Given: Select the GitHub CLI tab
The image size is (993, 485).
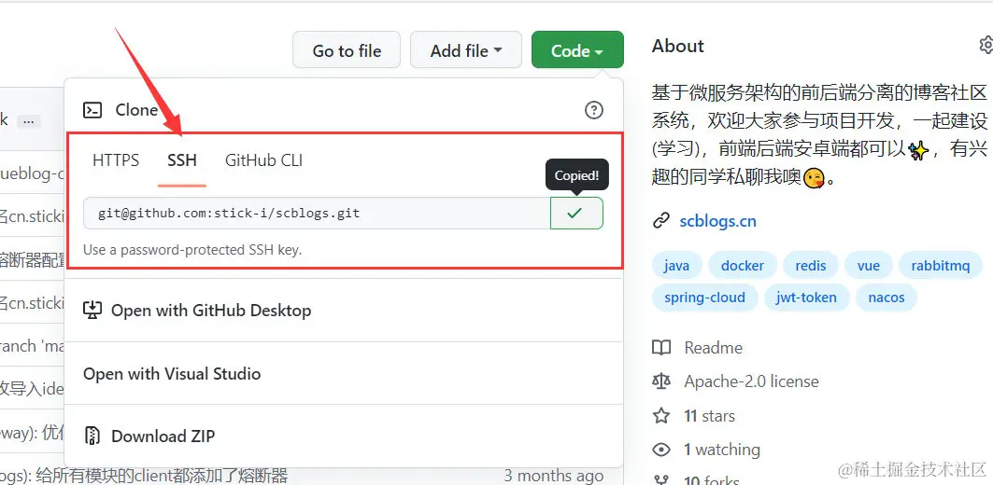Looking at the screenshot, I should click(263, 160).
